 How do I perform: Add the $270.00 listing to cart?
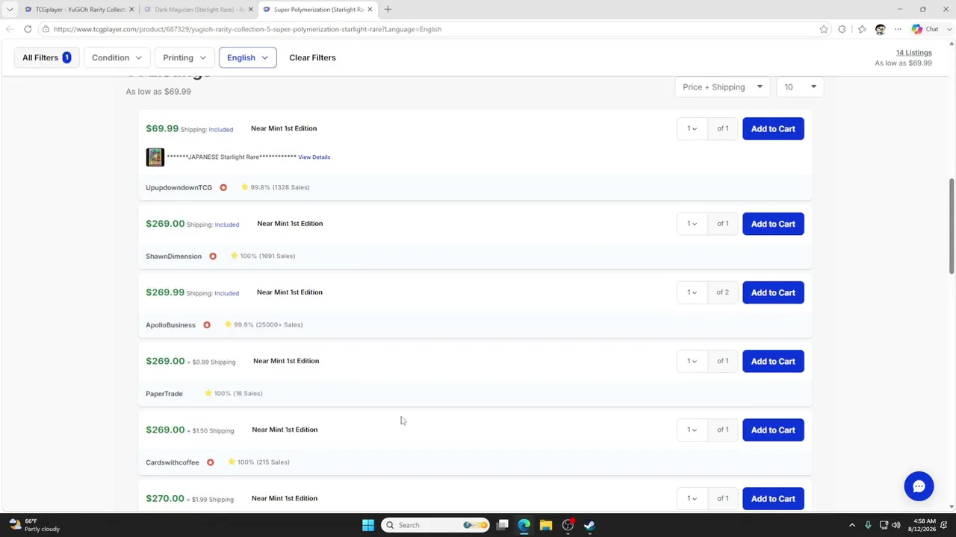(x=773, y=498)
